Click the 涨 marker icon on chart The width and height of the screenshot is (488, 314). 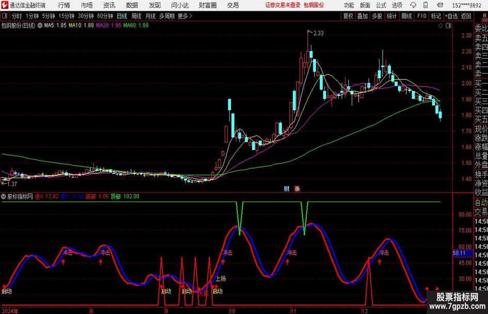tap(297, 189)
